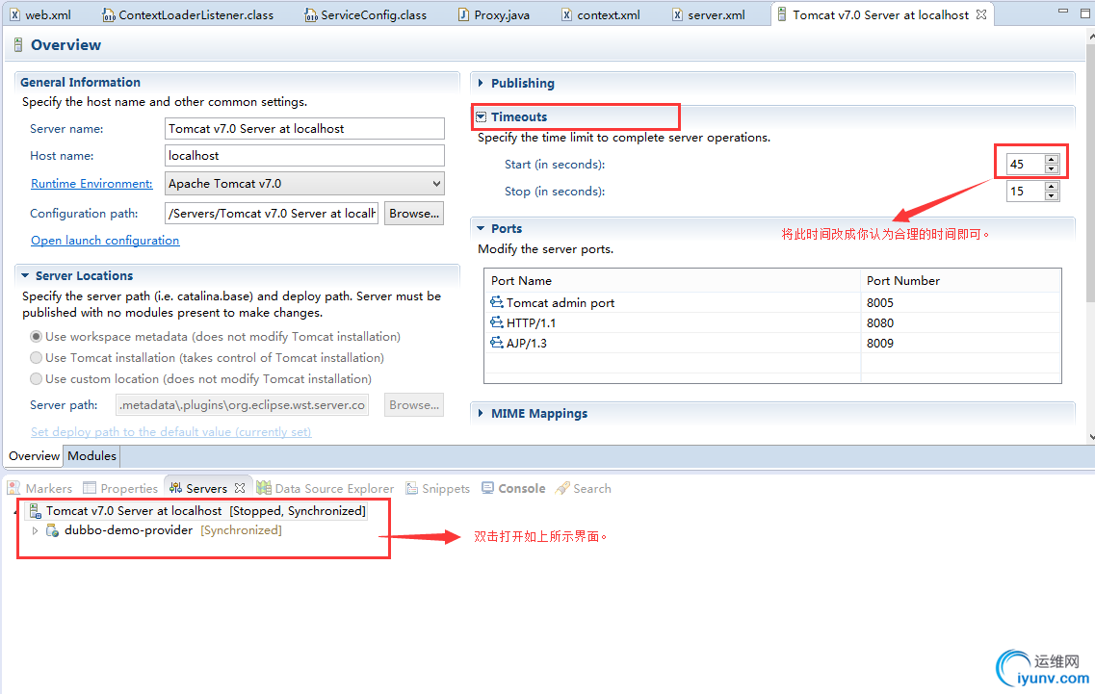This screenshot has height=694, width=1095.
Task: Switch to ContextLoaderListener.class tab
Action: click(187, 14)
